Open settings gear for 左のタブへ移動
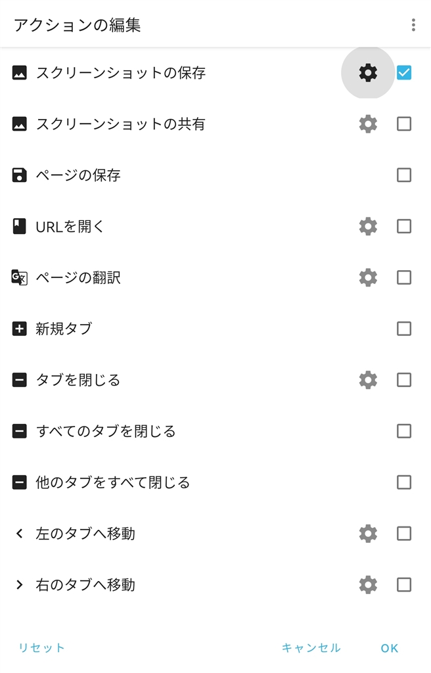Viewport: 431px width, 673px height. 368,534
